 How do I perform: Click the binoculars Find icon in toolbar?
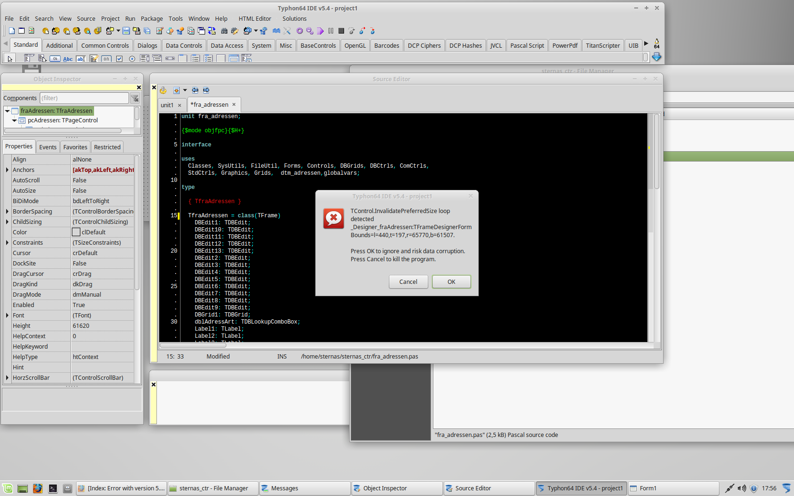[x=224, y=31]
